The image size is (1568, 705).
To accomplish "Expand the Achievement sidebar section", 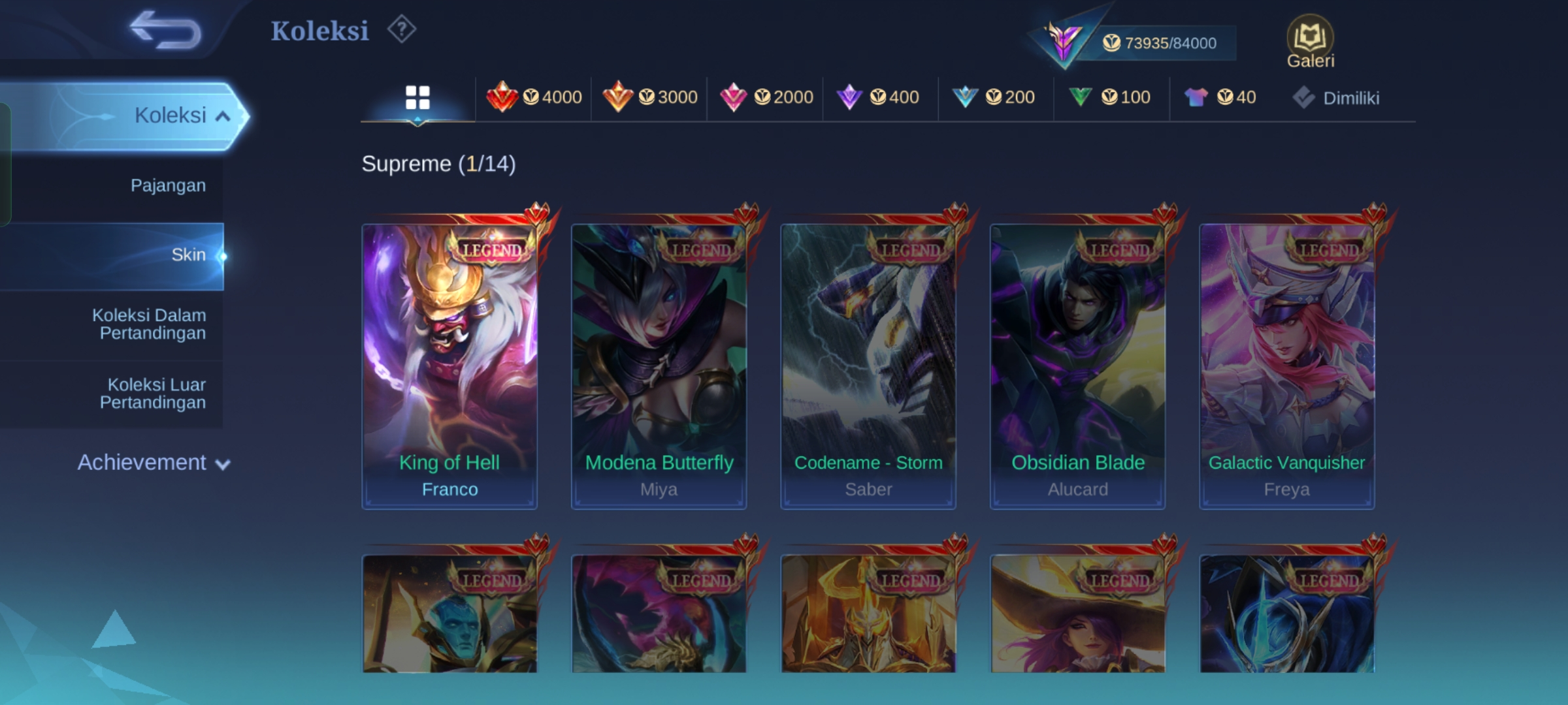I will click(x=154, y=462).
